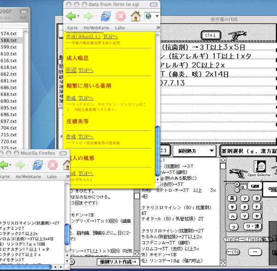Select the ア kana button

coord(245,198)
